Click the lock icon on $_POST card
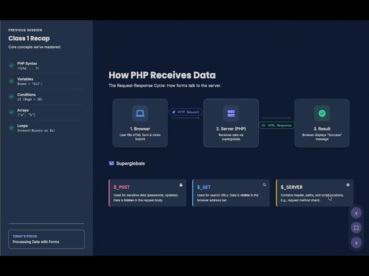Image resolution: width=369 pixels, height=276 pixels. click(x=180, y=185)
